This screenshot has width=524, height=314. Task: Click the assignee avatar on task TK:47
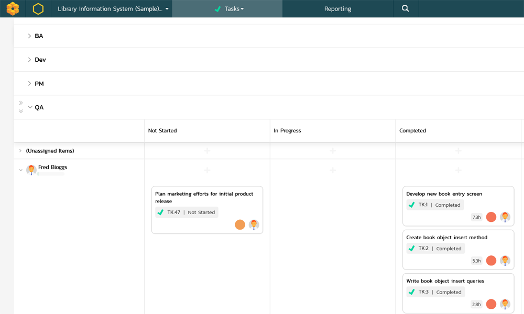pos(254,225)
